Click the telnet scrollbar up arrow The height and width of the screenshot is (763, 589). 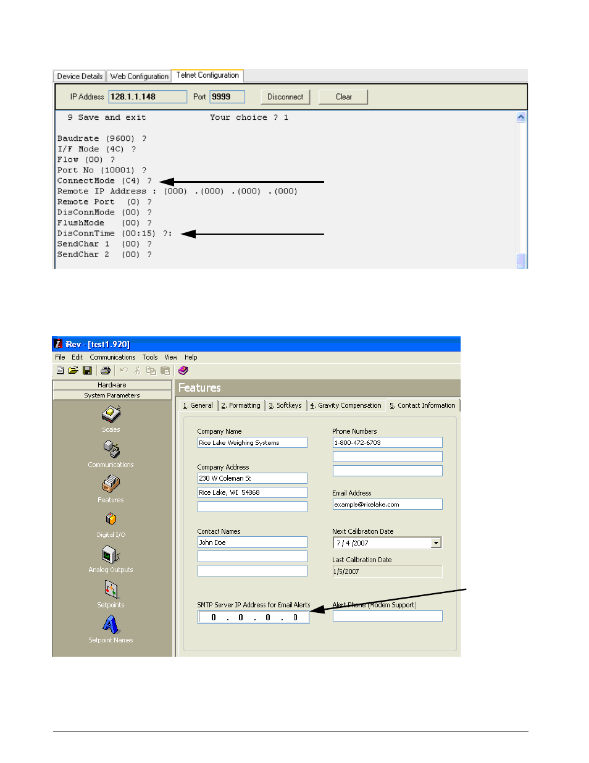[x=521, y=117]
